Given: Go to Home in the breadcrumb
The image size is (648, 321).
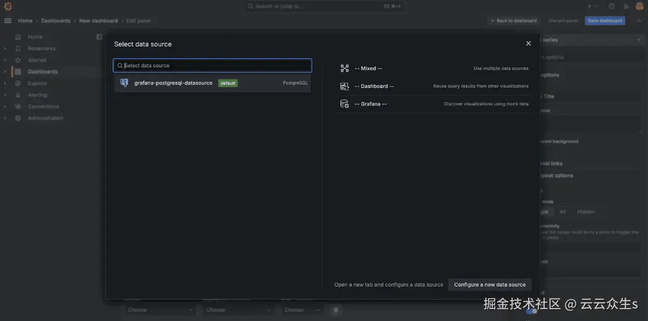Looking at the screenshot, I should (x=25, y=21).
